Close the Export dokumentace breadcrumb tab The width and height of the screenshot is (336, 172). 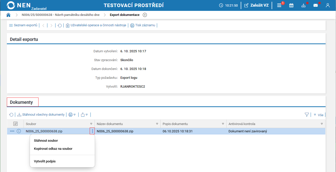(x=145, y=15)
